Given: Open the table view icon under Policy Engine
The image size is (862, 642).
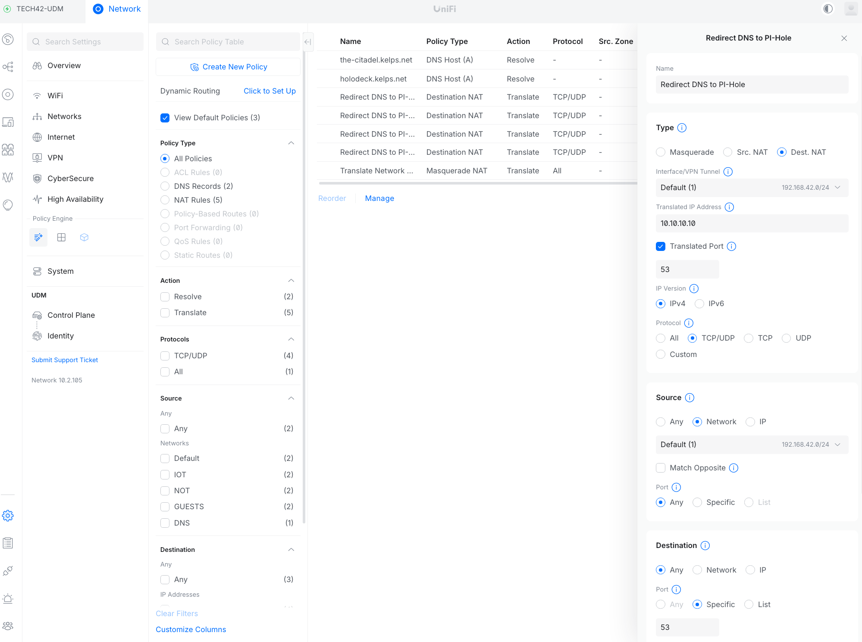Looking at the screenshot, I should [61, 237].
